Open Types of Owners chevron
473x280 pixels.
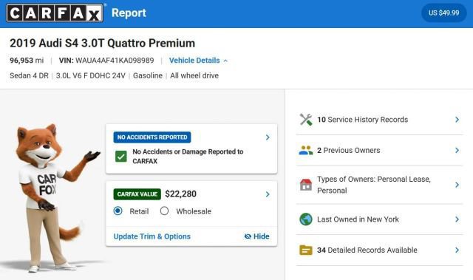click(457, 185)
